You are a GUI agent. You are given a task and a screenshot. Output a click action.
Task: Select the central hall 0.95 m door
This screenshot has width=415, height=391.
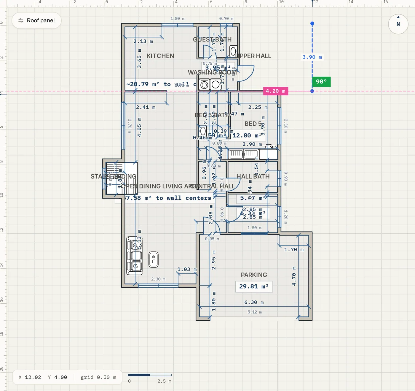coord(211,225)
